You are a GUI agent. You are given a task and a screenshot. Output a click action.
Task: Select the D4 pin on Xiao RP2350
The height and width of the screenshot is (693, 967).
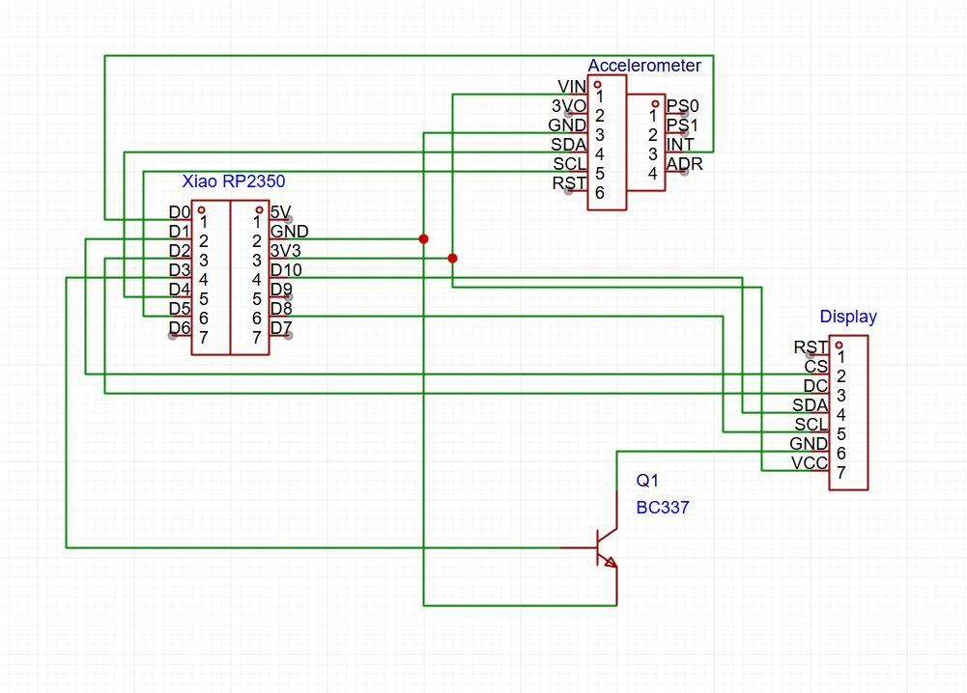coord(180,290)
